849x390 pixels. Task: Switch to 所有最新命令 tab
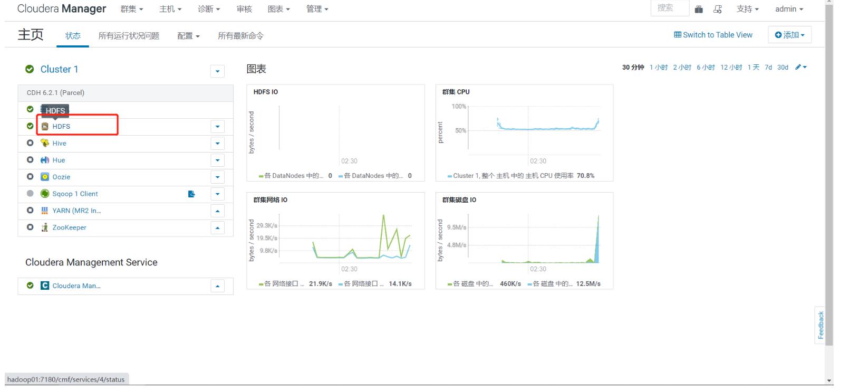click(x=240, y=36)
